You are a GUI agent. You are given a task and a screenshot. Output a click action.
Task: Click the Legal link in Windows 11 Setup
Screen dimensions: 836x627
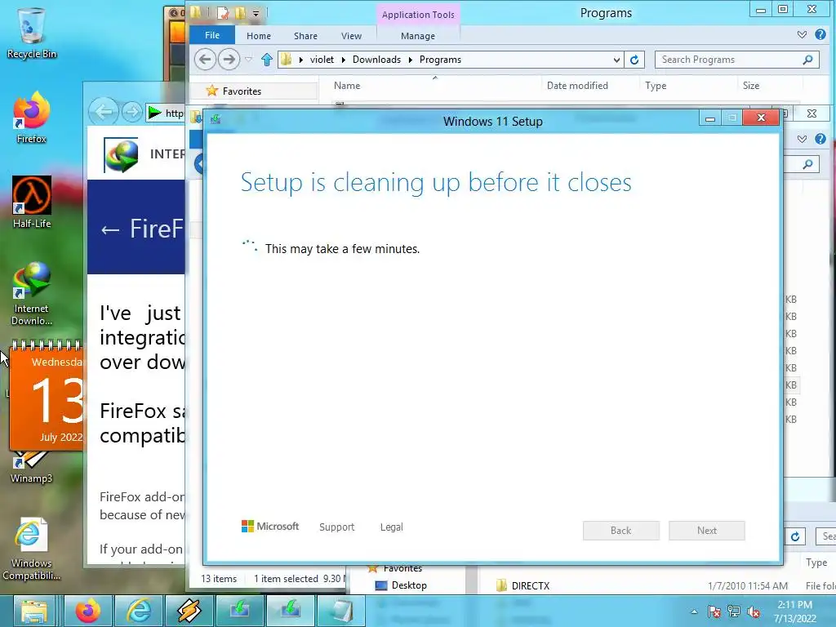[391, 527]
